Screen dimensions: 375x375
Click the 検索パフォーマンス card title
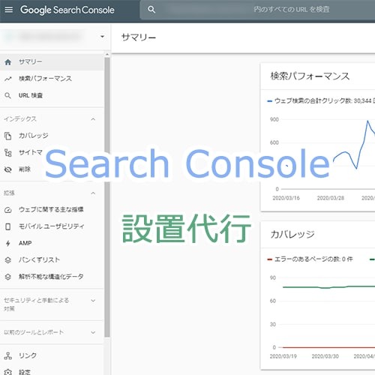[x=310, y=76]
